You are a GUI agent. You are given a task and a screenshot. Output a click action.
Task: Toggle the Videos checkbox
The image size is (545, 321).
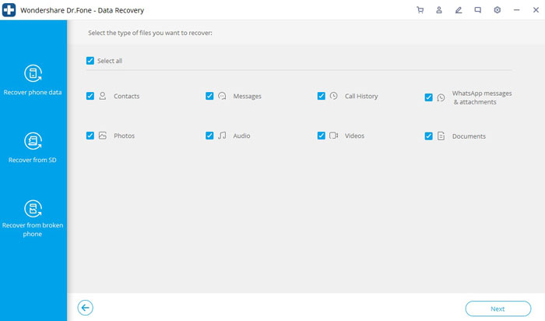(x=322, y=136)
